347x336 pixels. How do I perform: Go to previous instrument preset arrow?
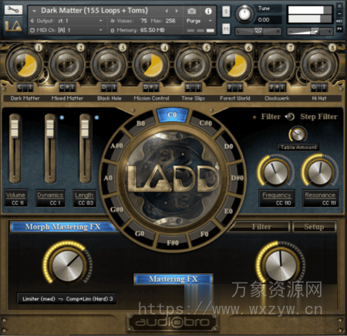[167, 11]
